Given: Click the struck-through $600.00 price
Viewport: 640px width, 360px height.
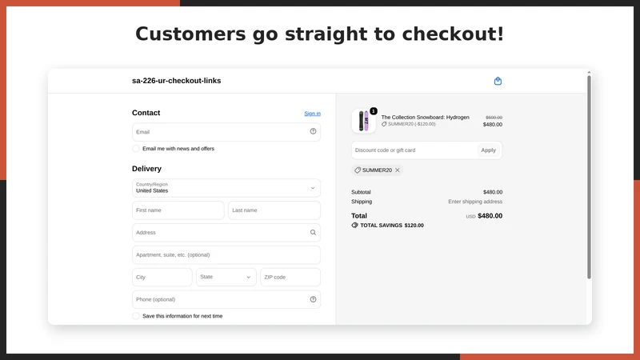Looking at the screenshot, I should (x=494, y=118).
